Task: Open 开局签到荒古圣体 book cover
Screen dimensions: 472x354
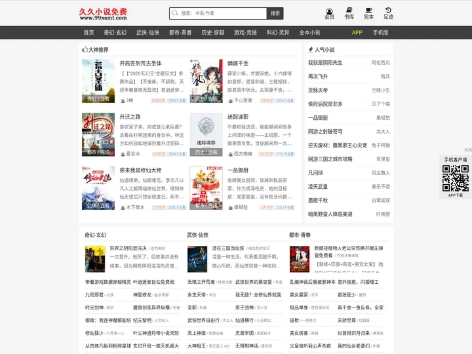Action: point(98,81)
